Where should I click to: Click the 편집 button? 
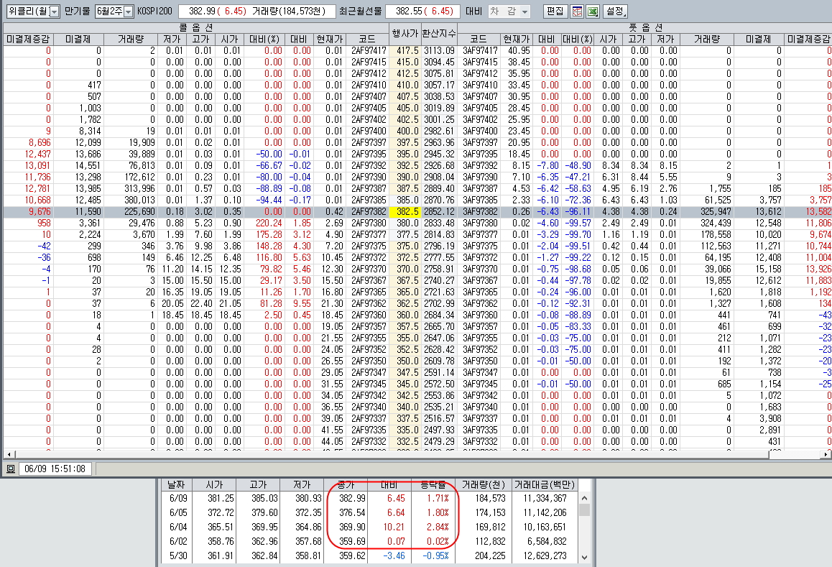point(555,11)
